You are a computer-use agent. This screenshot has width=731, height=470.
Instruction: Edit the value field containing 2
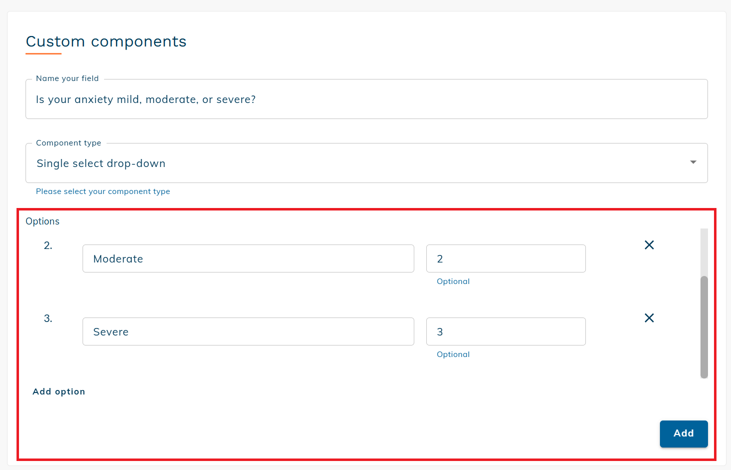point(505,259)
